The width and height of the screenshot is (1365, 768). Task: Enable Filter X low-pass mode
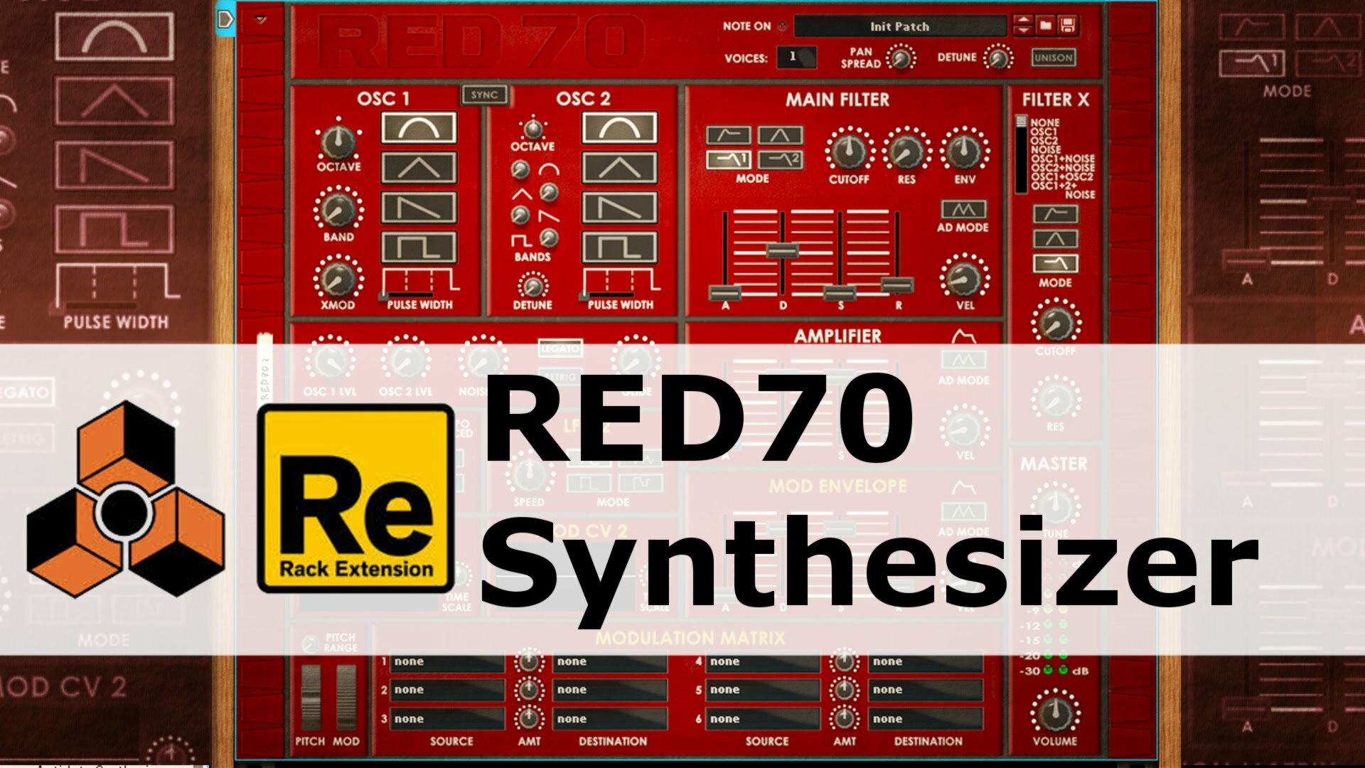(x=1055, y=264)
